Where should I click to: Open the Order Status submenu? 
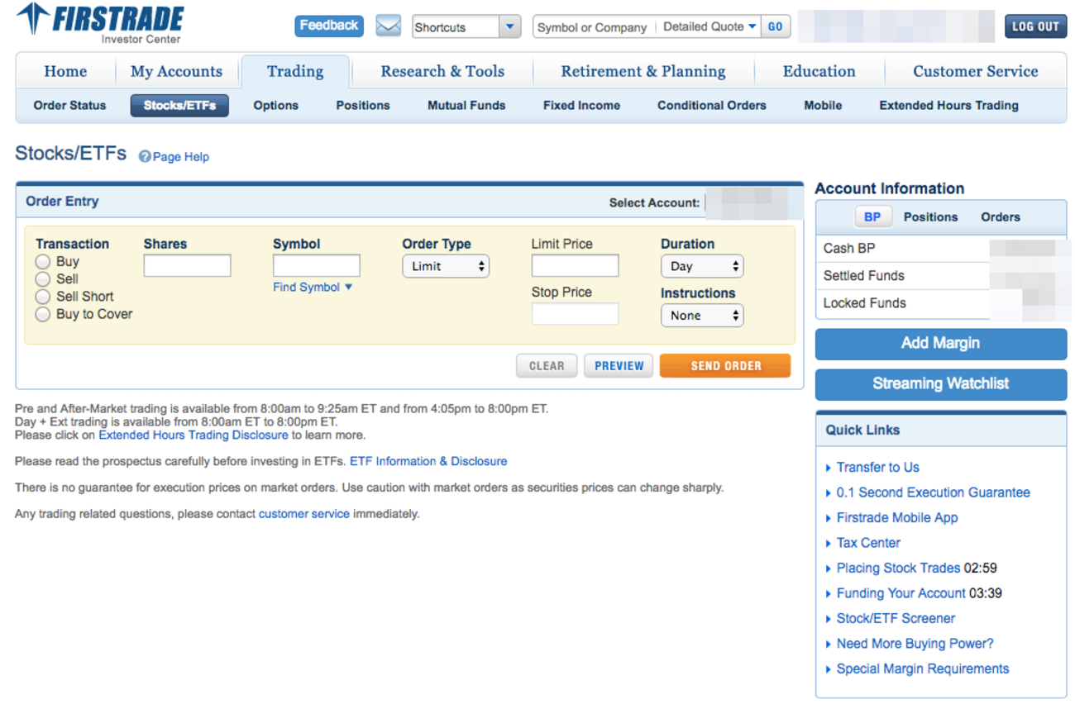pos(69,105)
